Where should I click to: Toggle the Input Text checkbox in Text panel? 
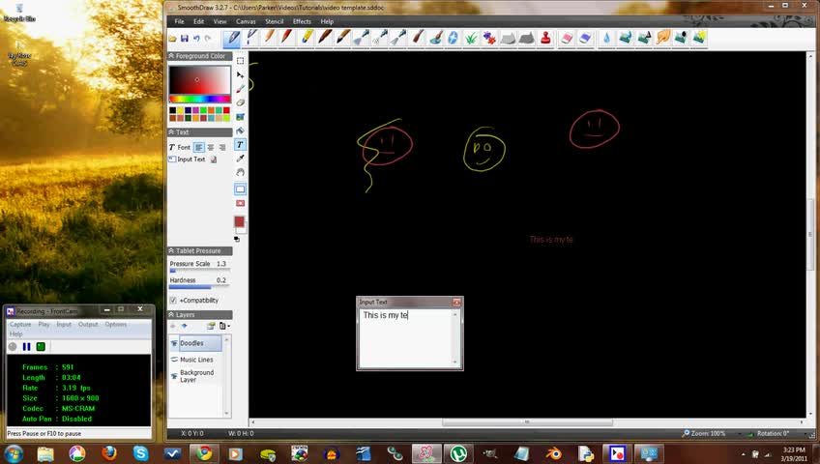(172, 159)
